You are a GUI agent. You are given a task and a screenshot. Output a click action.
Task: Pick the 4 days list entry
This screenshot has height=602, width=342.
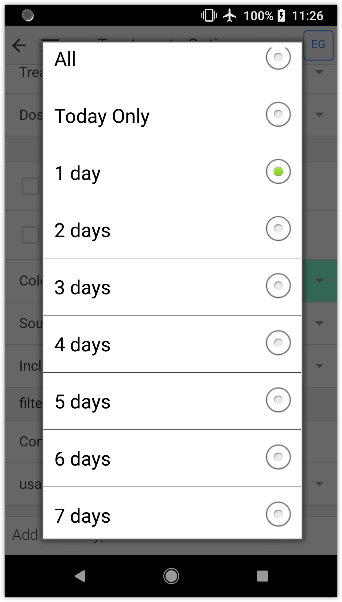tap(172, 344)
